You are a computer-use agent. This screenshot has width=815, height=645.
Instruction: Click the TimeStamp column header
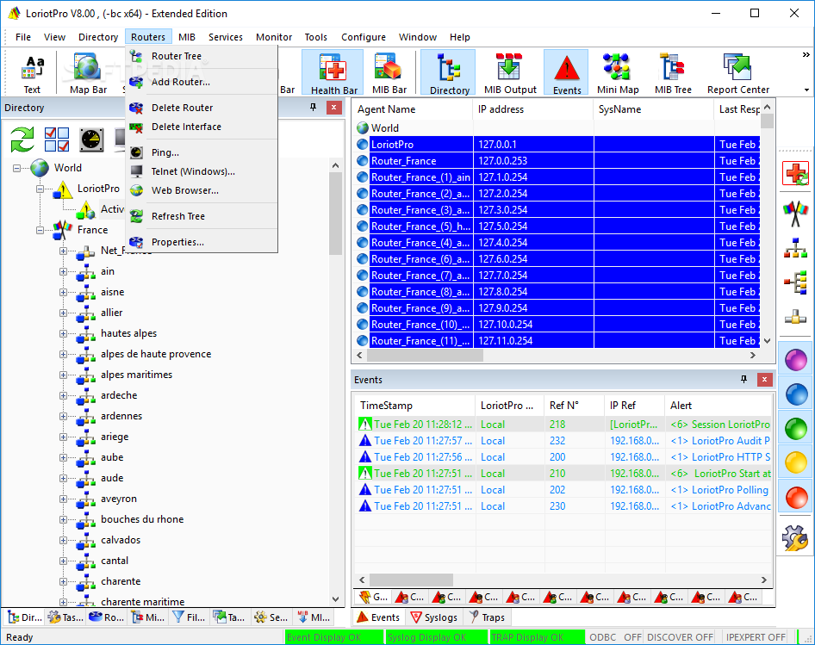pos(414,406)
